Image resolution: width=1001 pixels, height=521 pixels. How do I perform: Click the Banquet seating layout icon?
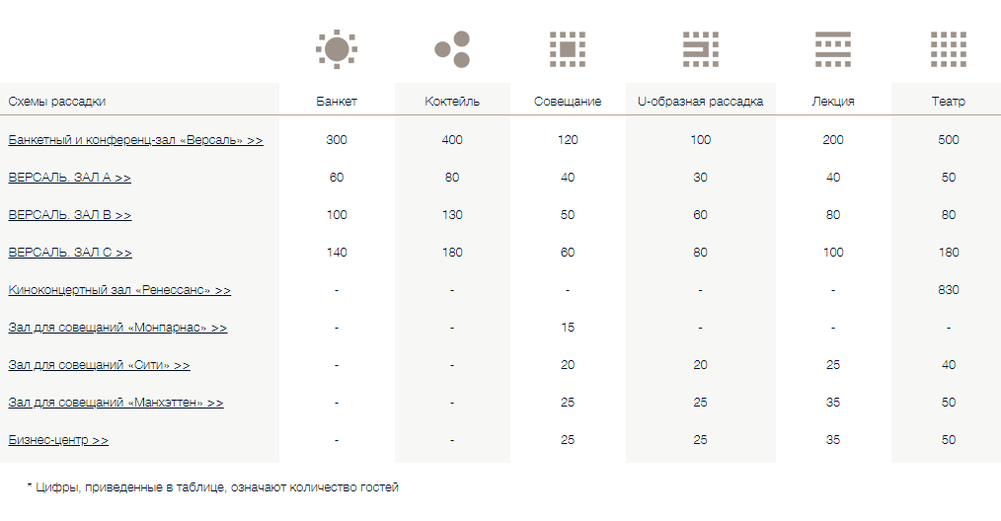[337, 49]
